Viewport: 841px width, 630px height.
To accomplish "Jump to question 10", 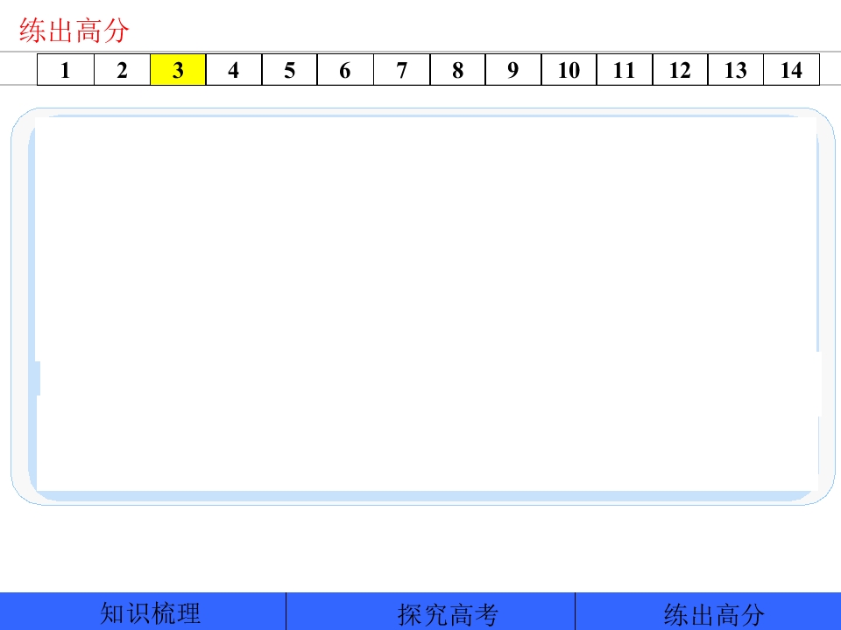I will click(569, 70).
